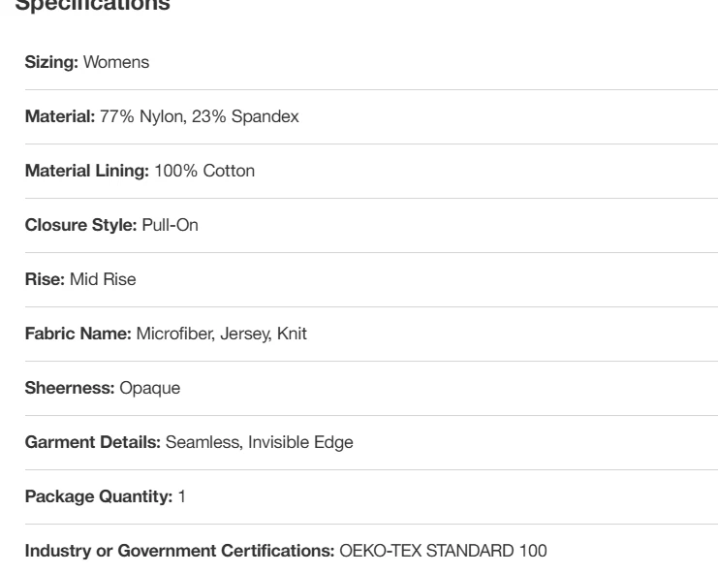The image size is (718, 574).
Task: Click the 'Seamless, Invisible Edge' text
Action: [260, 442]
